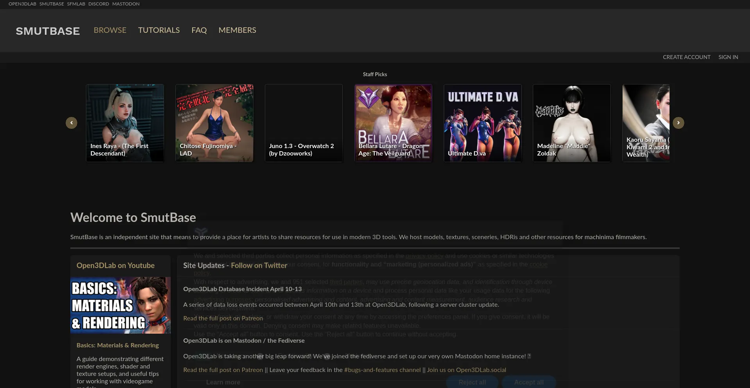Viewport: 750px width, 388px height.
Task: Open Open3DLab on Youtube heading link
Action: click(x=116, y=265)
